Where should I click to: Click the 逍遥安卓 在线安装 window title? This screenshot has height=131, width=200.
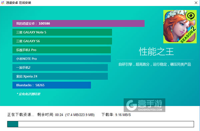[x=18, y=3]
